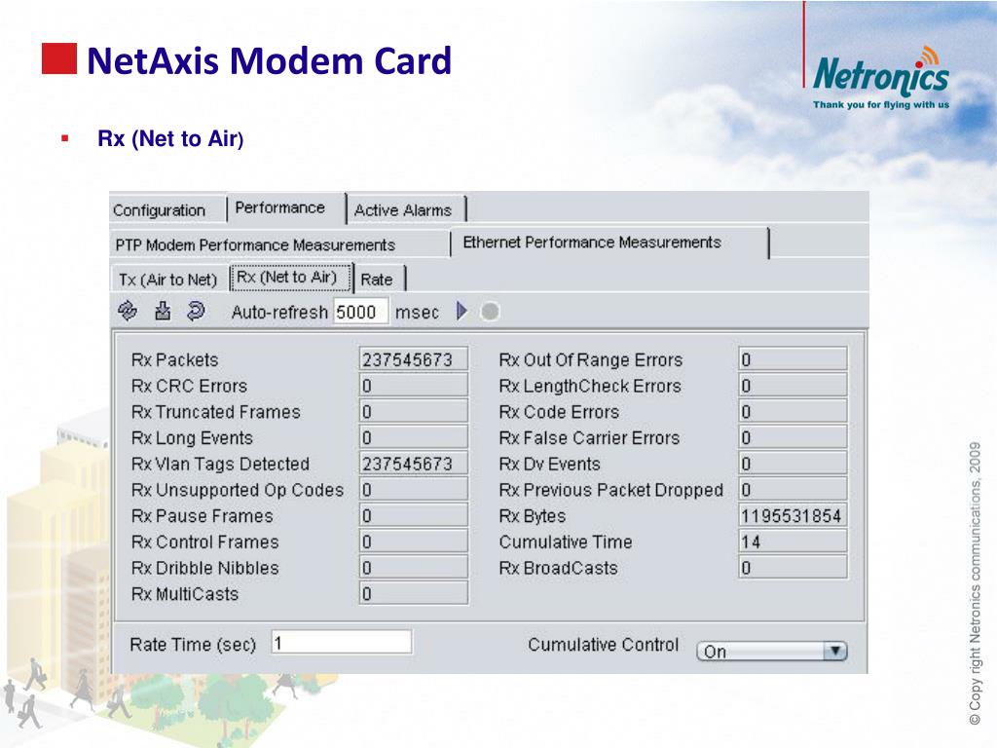997x748 pixels.
Task: Click the Rx False Carrier Errors value
Action: tap(793, 437)
